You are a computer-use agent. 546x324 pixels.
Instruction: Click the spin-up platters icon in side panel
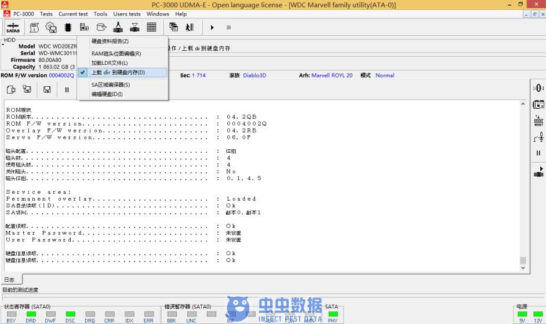pyautogui.click(x=538, y=172)
